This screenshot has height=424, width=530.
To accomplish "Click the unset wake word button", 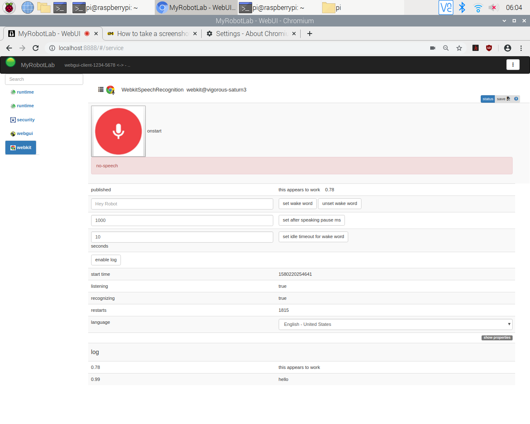I will tap(340, 204).
